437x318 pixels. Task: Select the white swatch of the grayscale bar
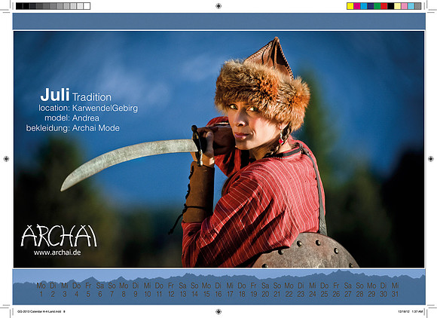coord(87,6)
